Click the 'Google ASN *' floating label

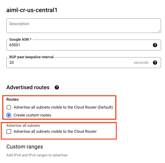[x=21, y=40]
